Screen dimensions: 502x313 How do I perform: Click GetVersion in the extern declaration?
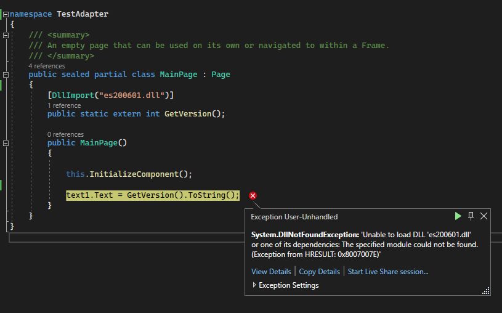tap(188, 114)
